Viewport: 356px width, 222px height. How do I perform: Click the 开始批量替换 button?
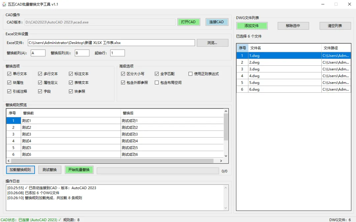click(x=79, y=170)
